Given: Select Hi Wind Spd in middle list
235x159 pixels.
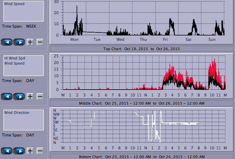Looking at the screenshot, I should coord(12,58).
